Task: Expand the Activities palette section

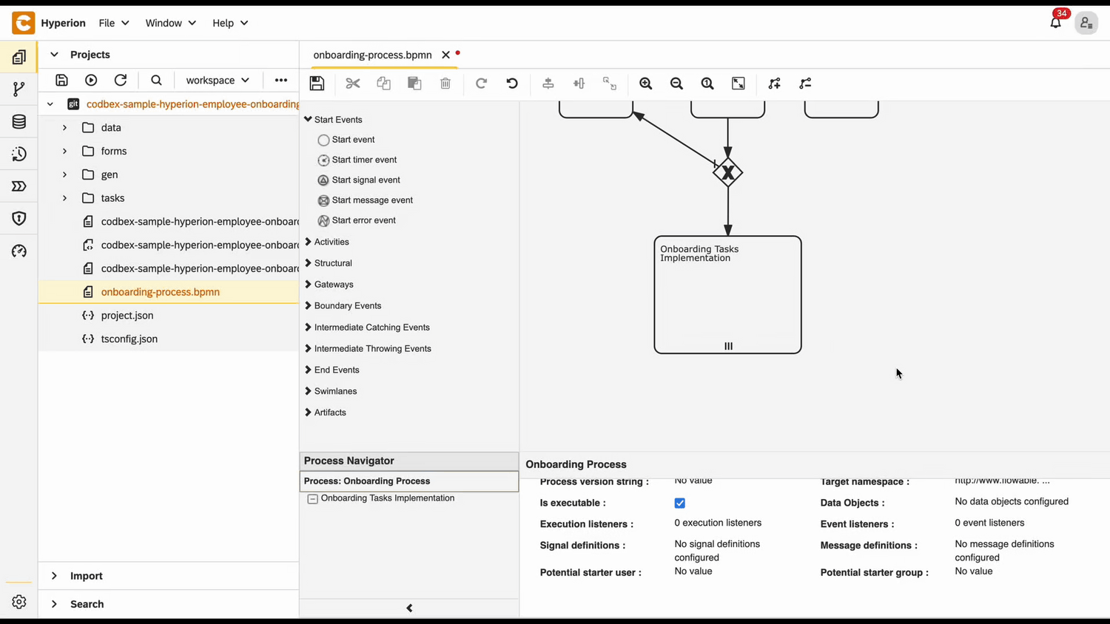Action: coord(331,241)
